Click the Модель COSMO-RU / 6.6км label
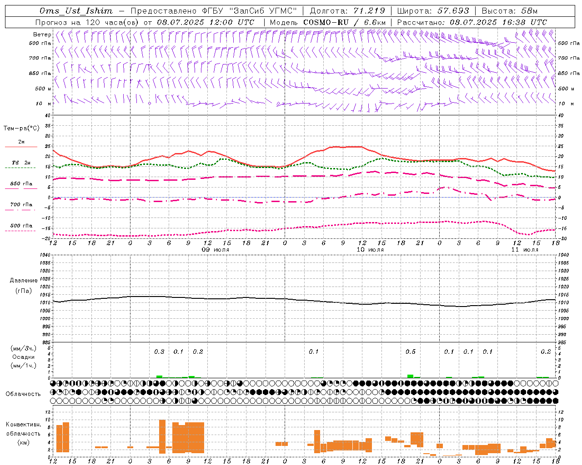The width and height of the screenshot is (582, 465). [x=328, y=22]
